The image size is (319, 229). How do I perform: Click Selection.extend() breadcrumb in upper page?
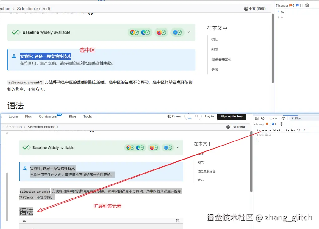34,9
